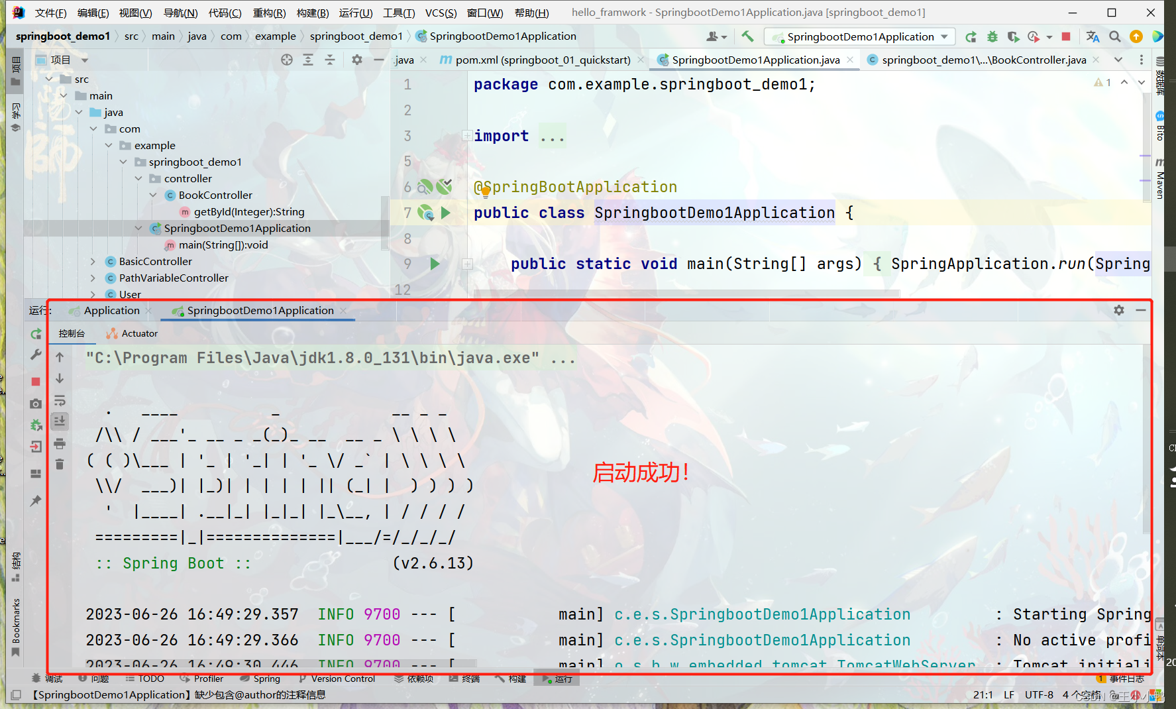The height and width of the screenshot is (709, 1176).
Task: Switch to the Actuator tab in the Run panel
Action: point(132,333)
